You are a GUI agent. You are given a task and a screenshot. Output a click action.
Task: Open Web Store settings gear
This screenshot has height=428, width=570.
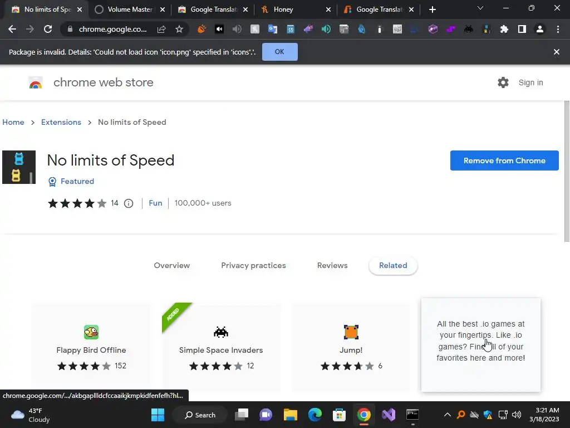(x=503, y=82)
